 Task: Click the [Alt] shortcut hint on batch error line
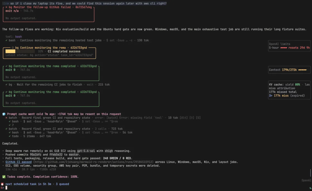click(184, 118)
